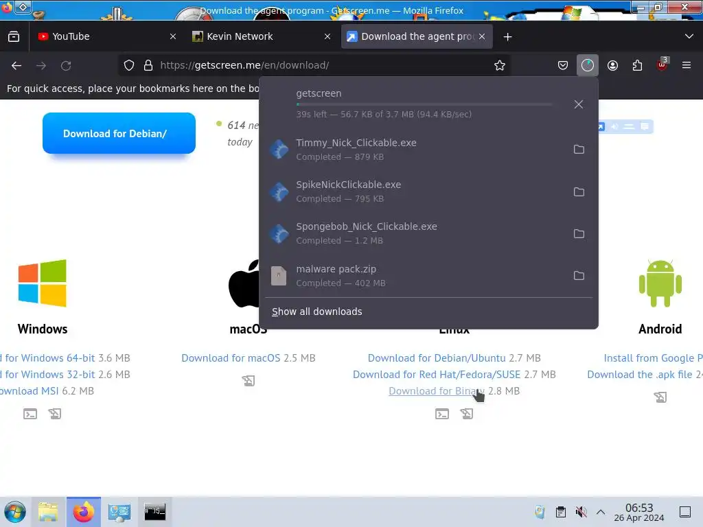Click Download the .apk file link
The width and height of the screenshot is (703, 527).
[640, 375]
